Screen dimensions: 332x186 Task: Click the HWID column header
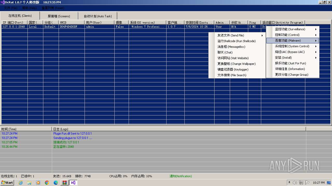click(x=72, y=22)
